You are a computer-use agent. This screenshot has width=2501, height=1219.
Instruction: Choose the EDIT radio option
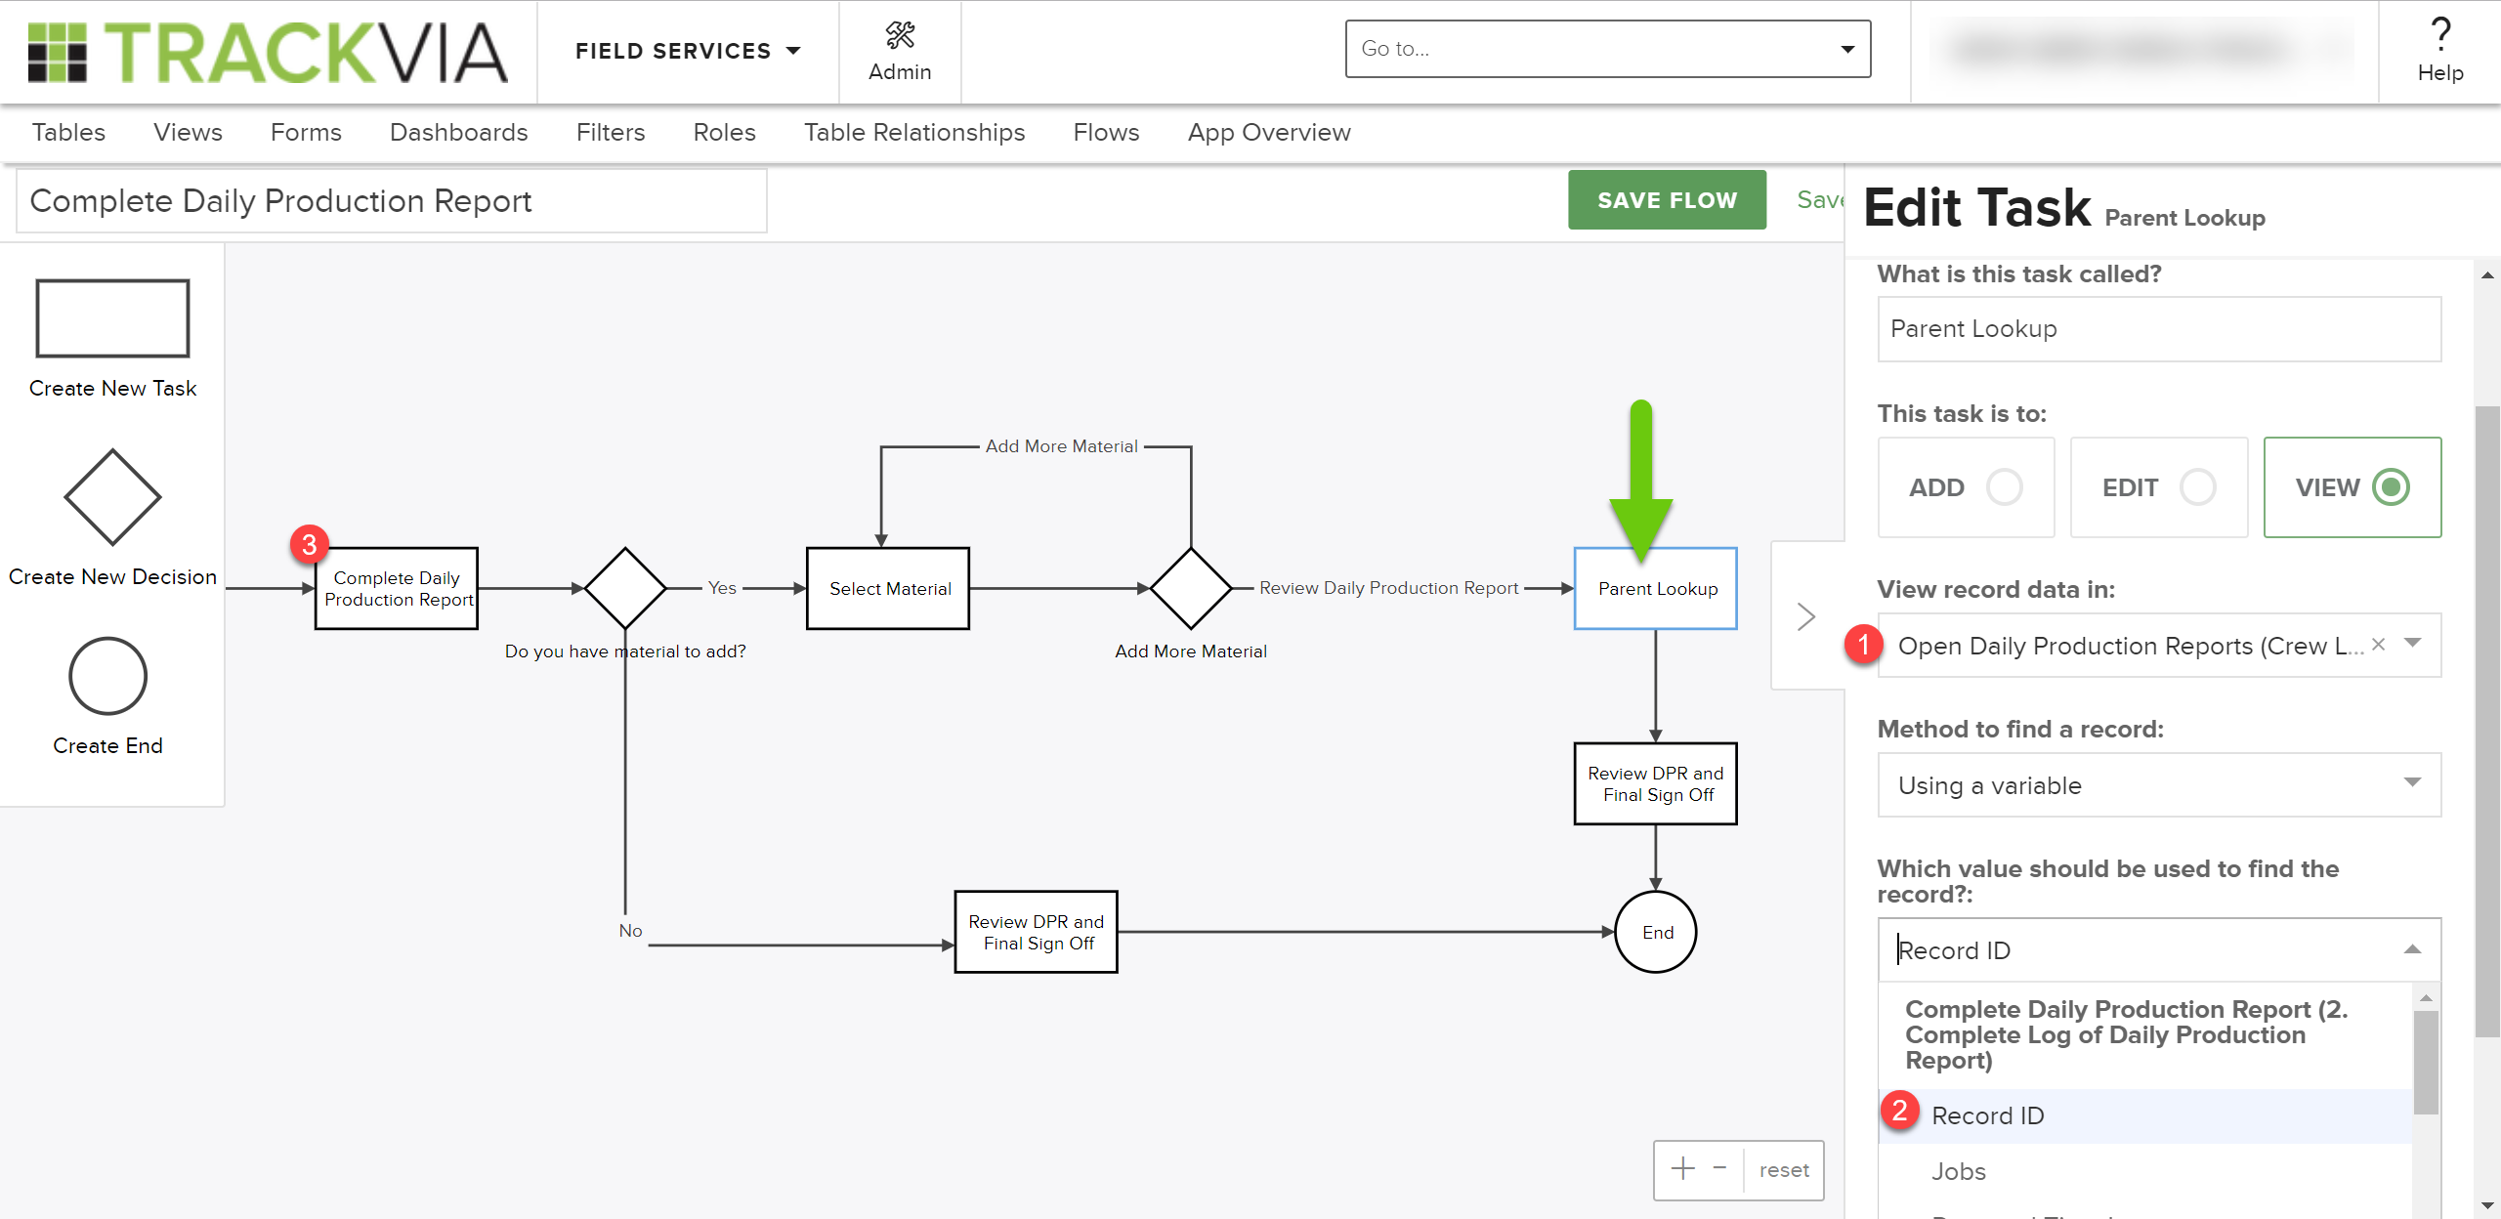pos(2198,486)
